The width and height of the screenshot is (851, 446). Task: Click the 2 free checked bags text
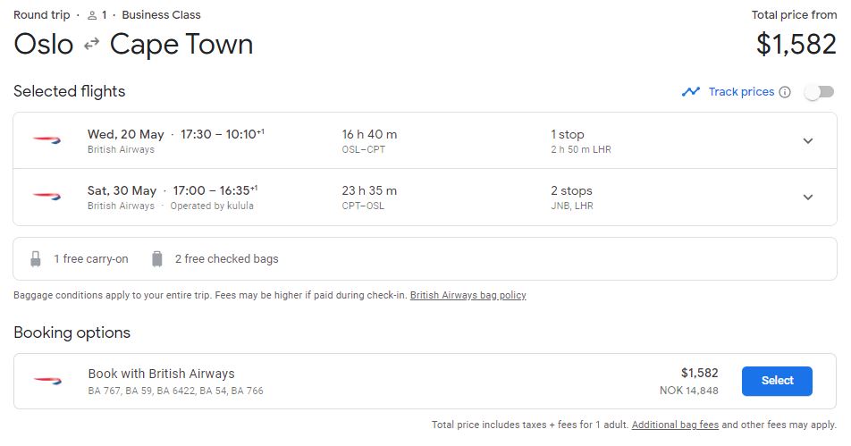(226, 259)
